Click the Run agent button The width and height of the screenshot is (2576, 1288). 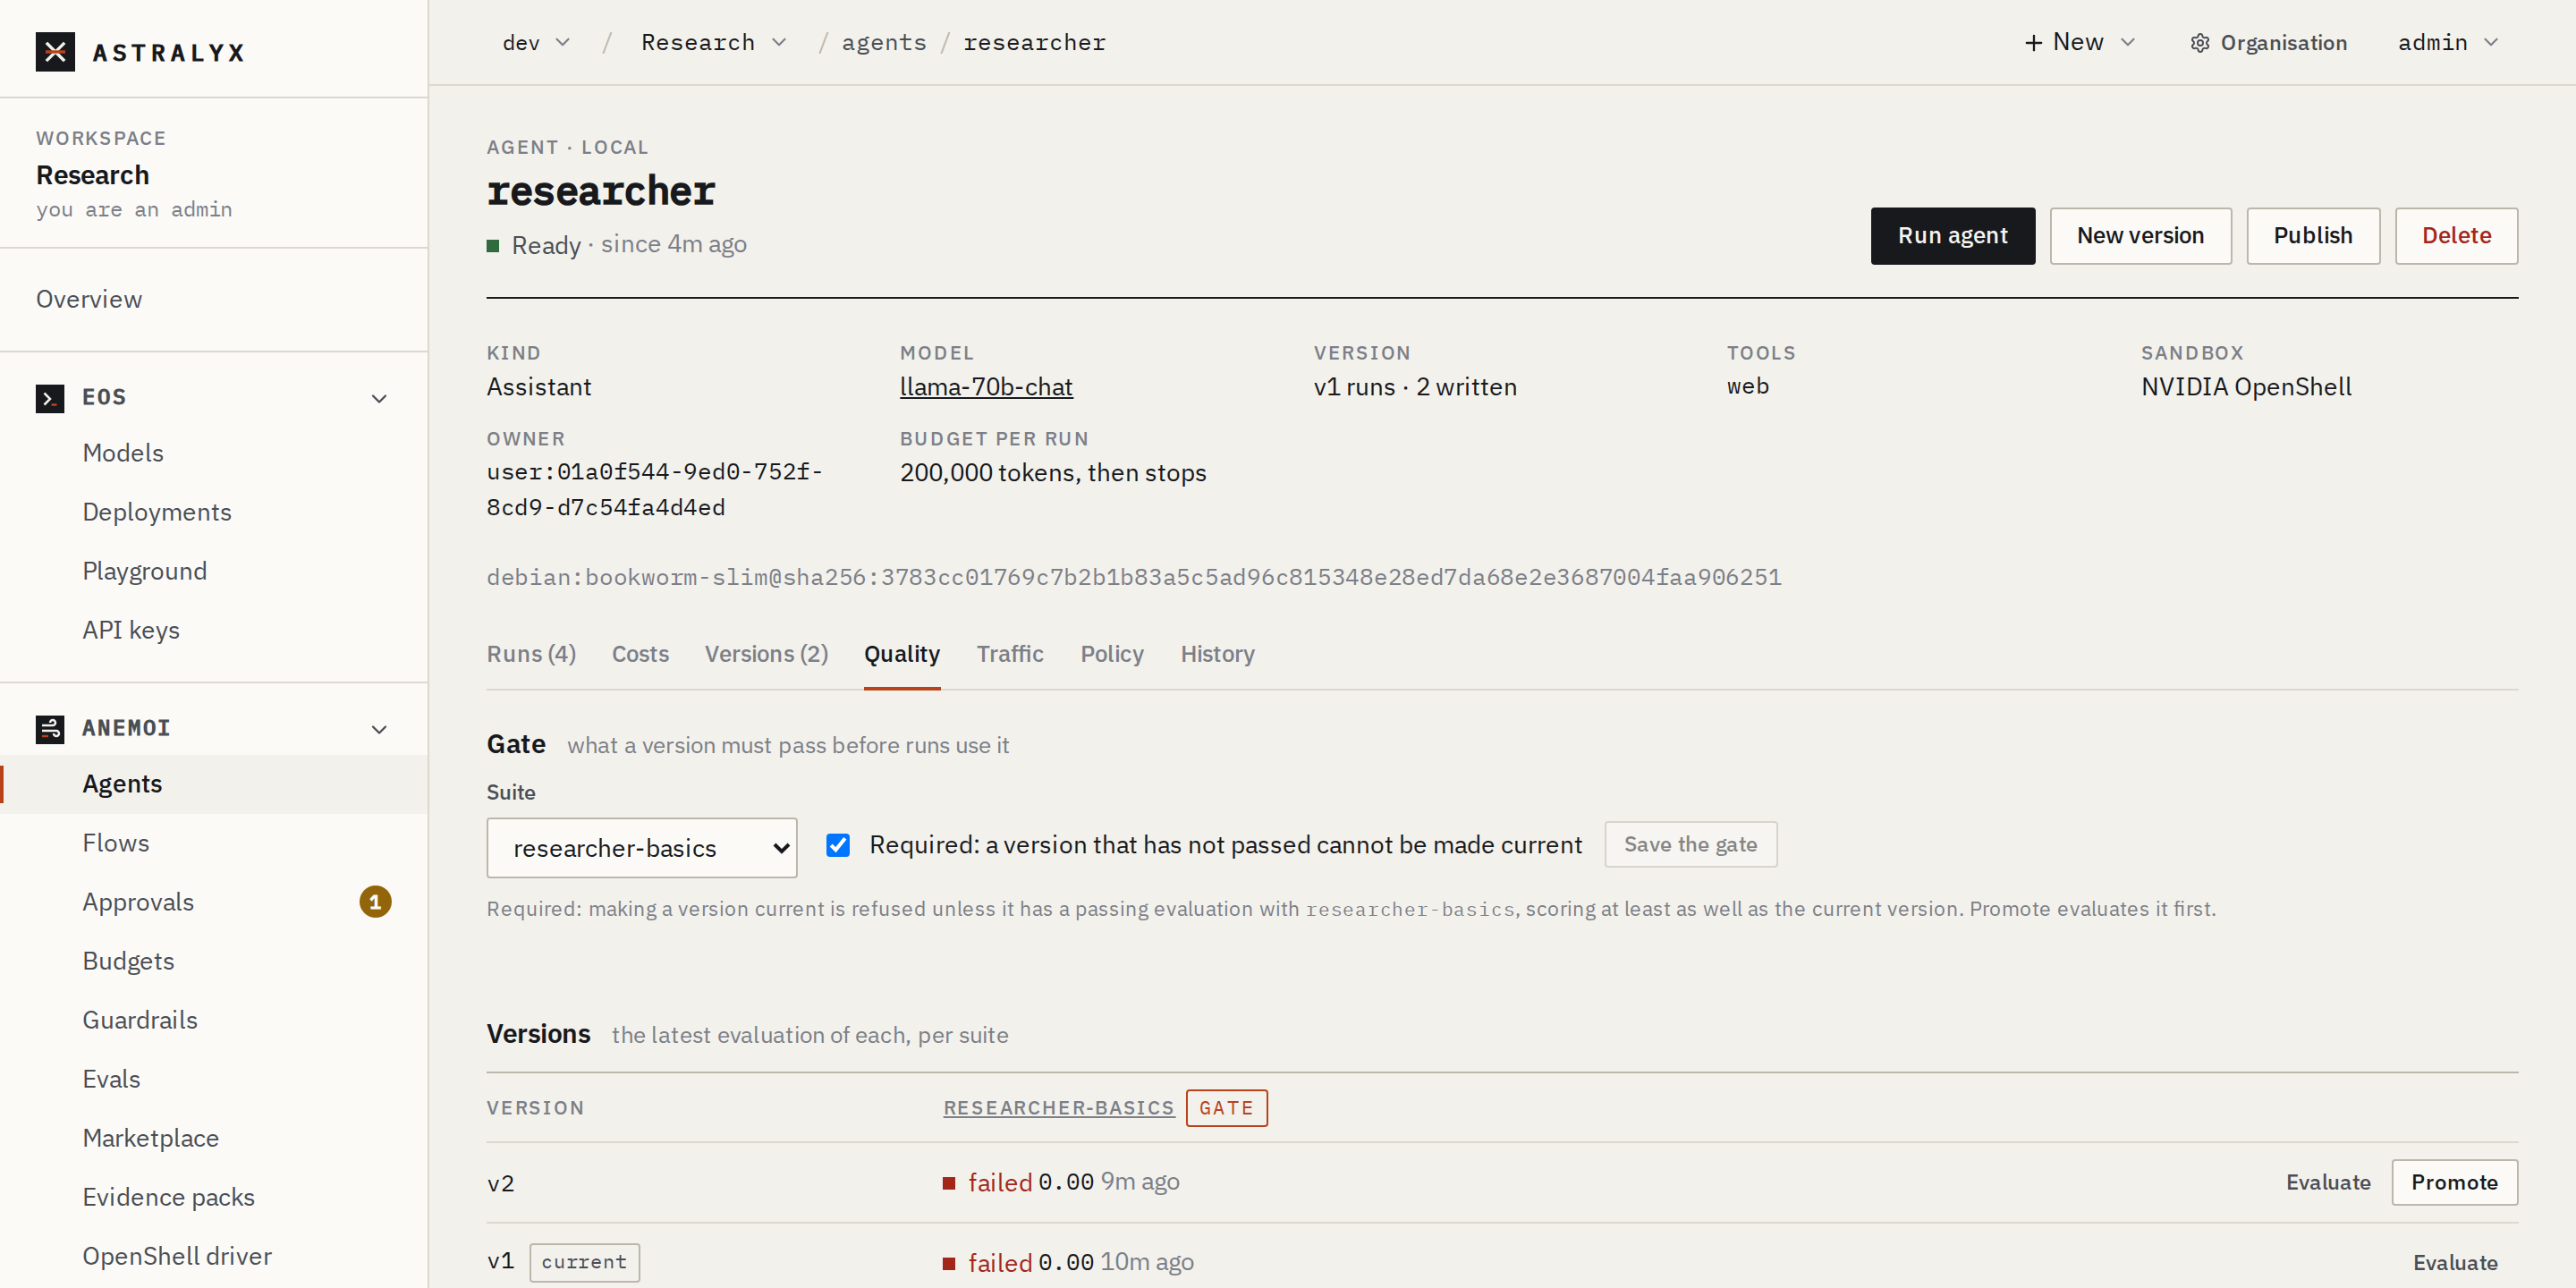[x=1952, y=236]
